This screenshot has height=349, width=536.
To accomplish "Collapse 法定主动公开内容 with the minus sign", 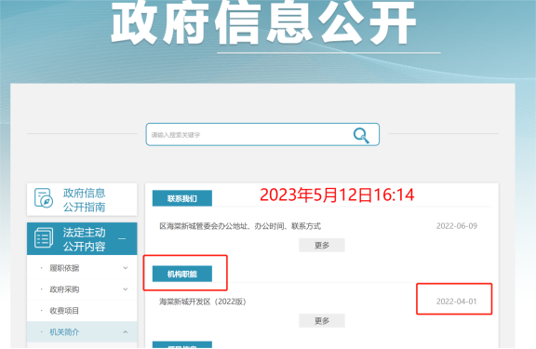I will [x=122, y=238].
